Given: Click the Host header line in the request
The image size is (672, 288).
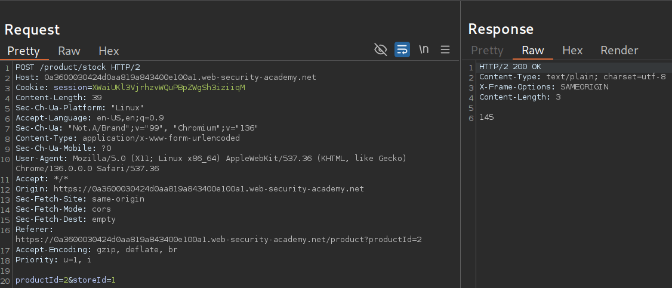Looking at the screenshot, I should click(166, 78).
